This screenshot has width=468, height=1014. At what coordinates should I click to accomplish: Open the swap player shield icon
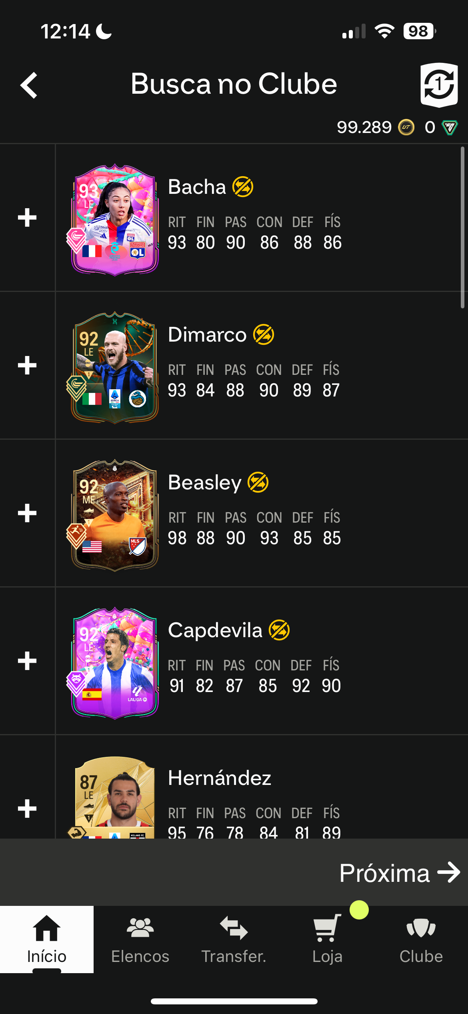[439, 85]
